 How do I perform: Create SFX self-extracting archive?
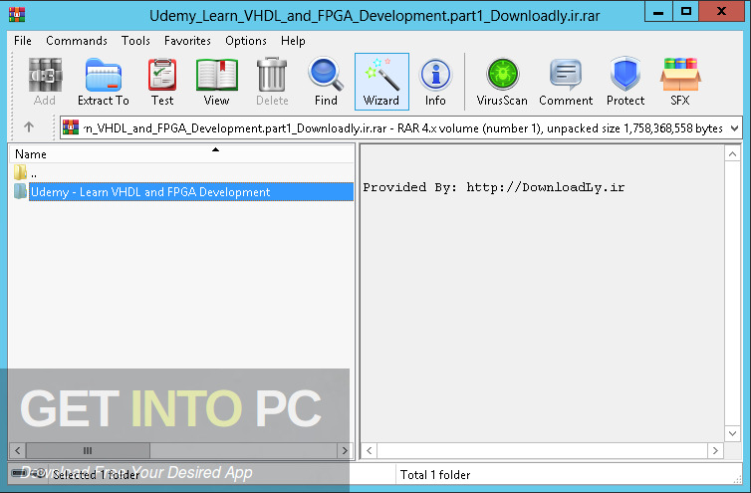679,81
